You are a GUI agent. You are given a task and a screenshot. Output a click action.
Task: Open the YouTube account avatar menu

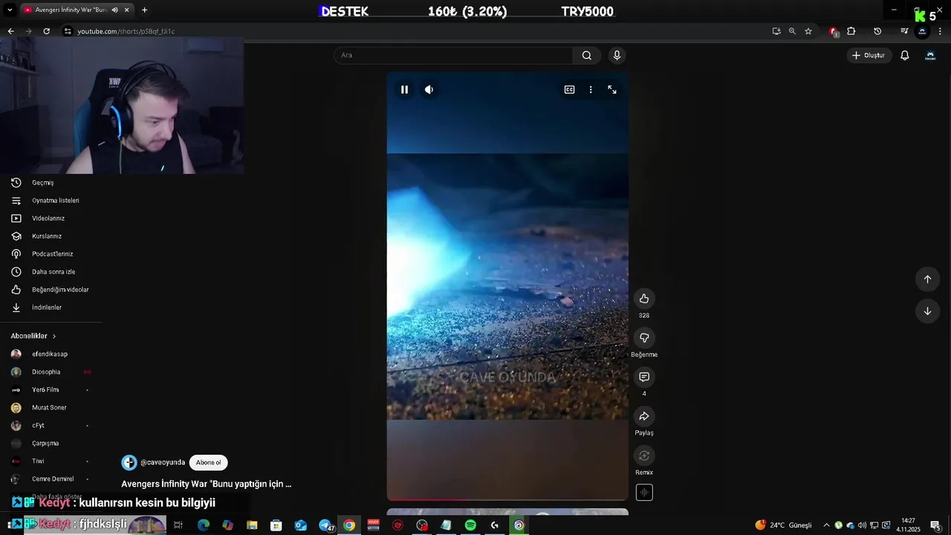coord(930,55)
